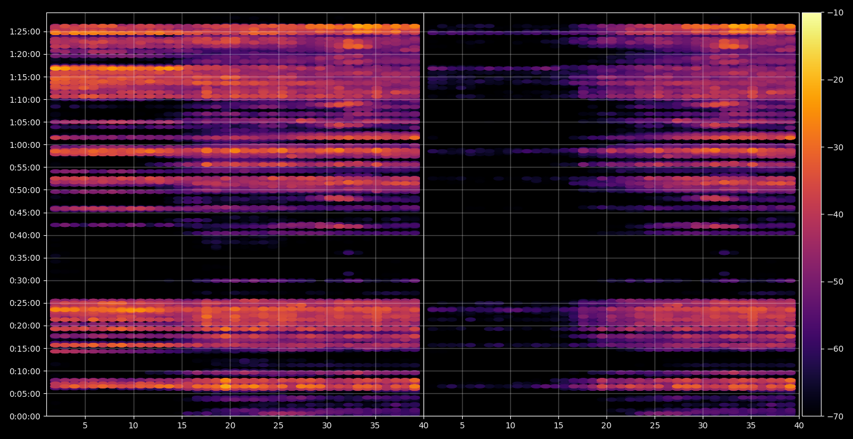The height and width of the screenshot is (439, 853).
Task: Click the x-axis label 5 under left heatmap
Action: (x=85, y=425)
